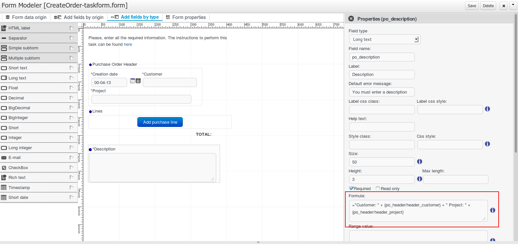Save the form with the Save button
The width and height of the screenshot is (518, 245).
[x=472, y=6]
